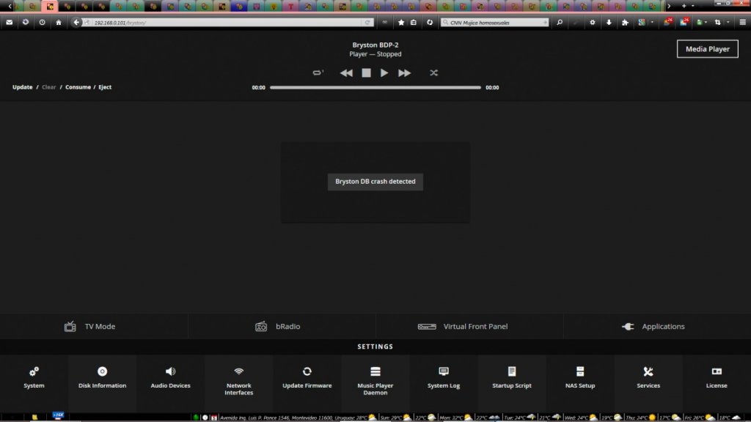This screenshot has width=751, height=422.
Task: Click the Bryston BDP-2 title text
Action: tap(375, 45)
